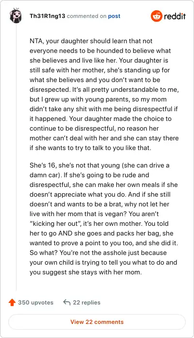Screen dimensions: 194x338
Task: Click the "View 22 comments" button
Action: (x=97, y=322)
